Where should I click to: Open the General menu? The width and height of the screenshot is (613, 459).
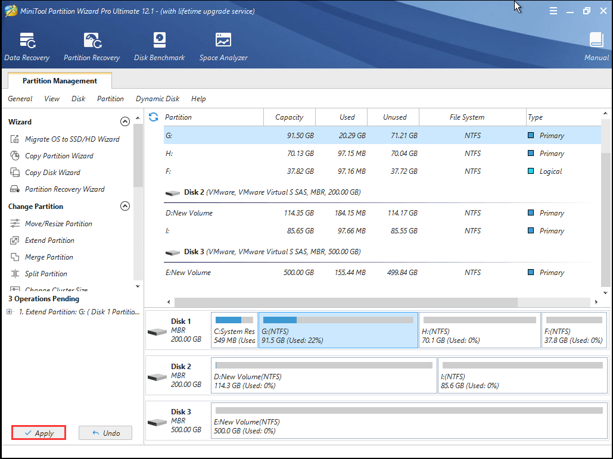pos(20,99)
